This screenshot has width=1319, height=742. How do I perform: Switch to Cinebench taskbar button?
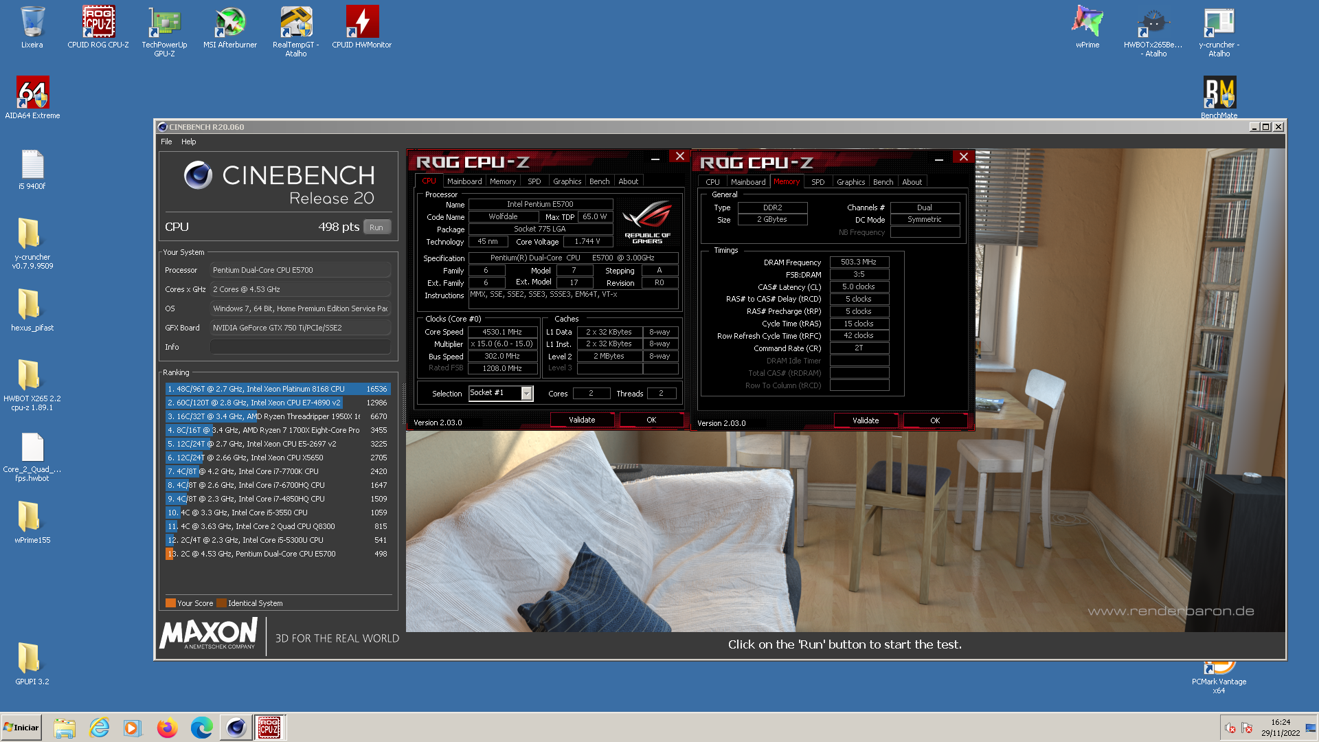pyautogui.click(x=236, y=728)
